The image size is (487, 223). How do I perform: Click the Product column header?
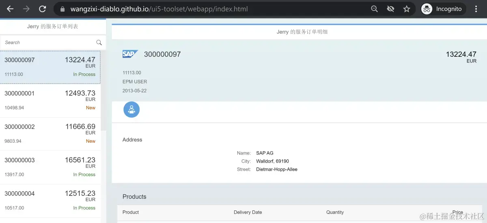coord(131,212)
